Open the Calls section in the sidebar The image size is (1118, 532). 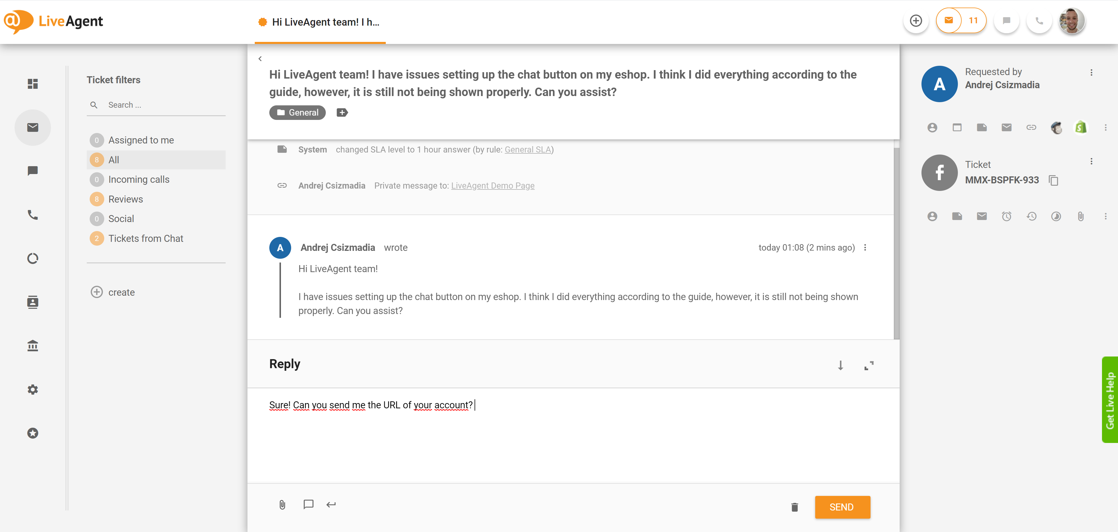coord(33,214)
